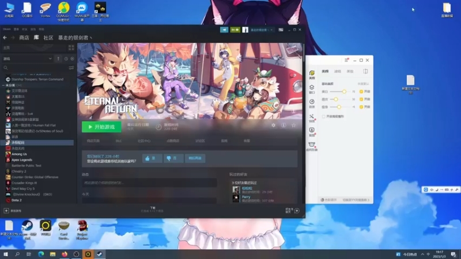This screenshot has height=259, width=461.
Task: Open the 社区中心 community hub link
Action: point(143,141)
